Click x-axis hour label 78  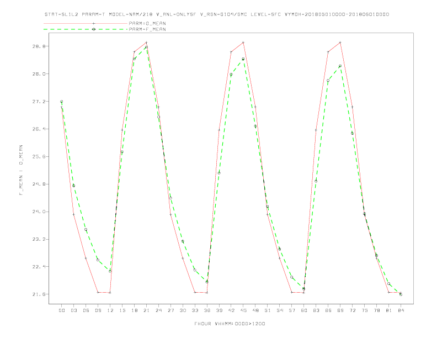point(376,310)
